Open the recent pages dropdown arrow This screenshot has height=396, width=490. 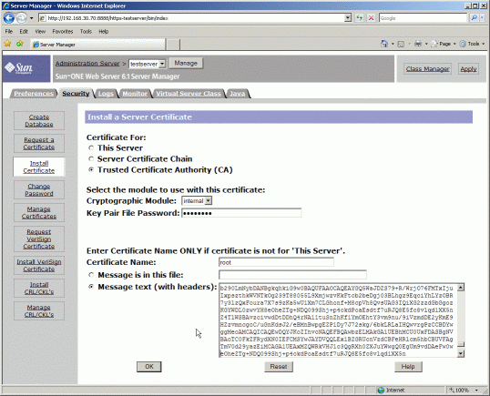point(31,18)
